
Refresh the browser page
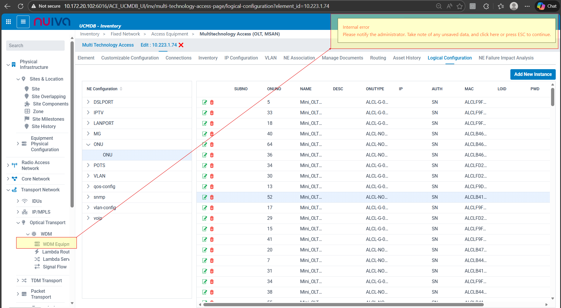pos(20,6)
